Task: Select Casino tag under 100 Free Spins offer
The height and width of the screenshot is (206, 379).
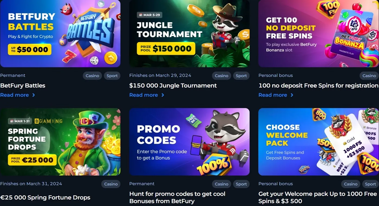Action: [x=369, y=76]
